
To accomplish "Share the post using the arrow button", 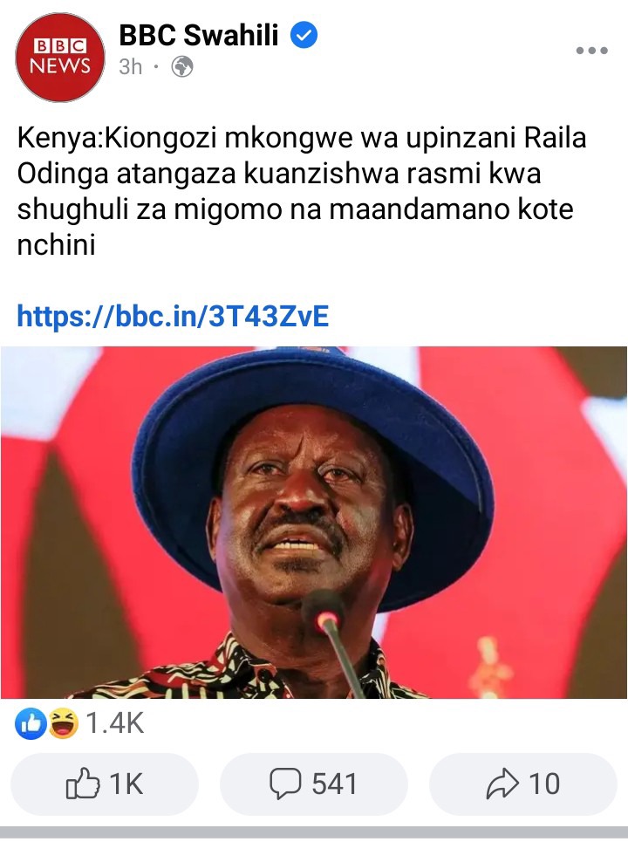I will (523, 784).
